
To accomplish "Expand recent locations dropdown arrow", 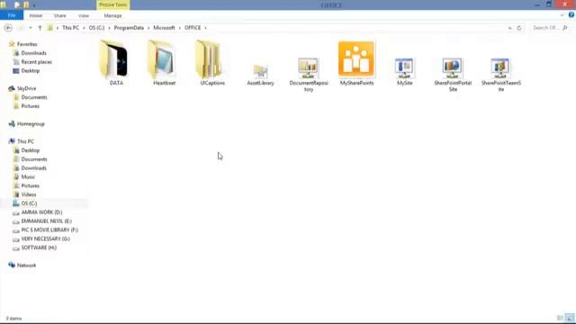I will (x=31, y=28).
